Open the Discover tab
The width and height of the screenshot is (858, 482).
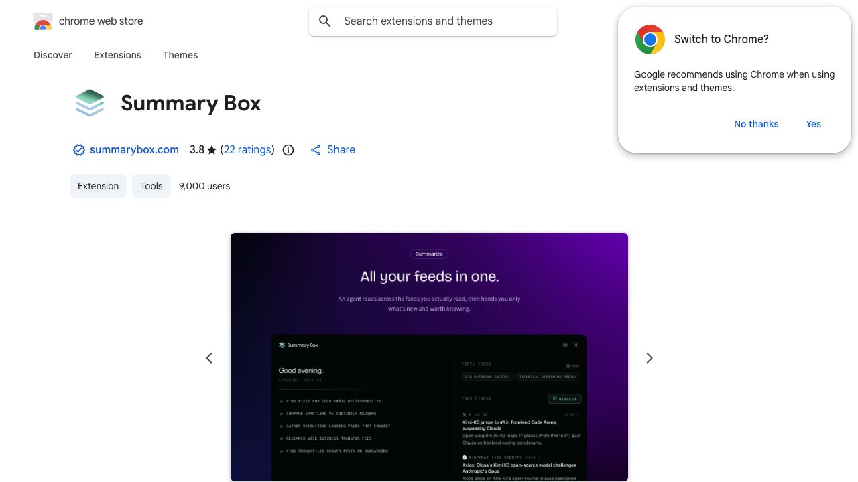tap(53, 55)
